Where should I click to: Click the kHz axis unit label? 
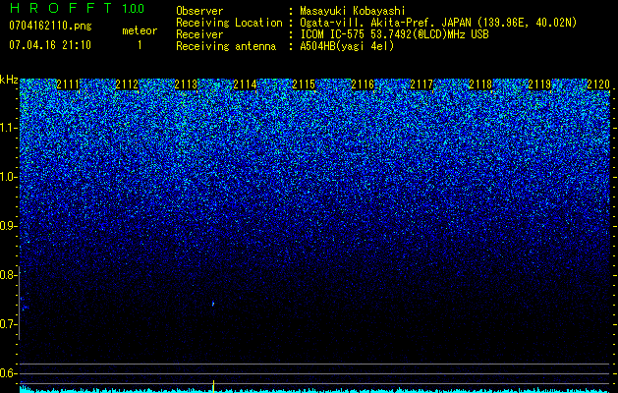[x=9, y=80]
